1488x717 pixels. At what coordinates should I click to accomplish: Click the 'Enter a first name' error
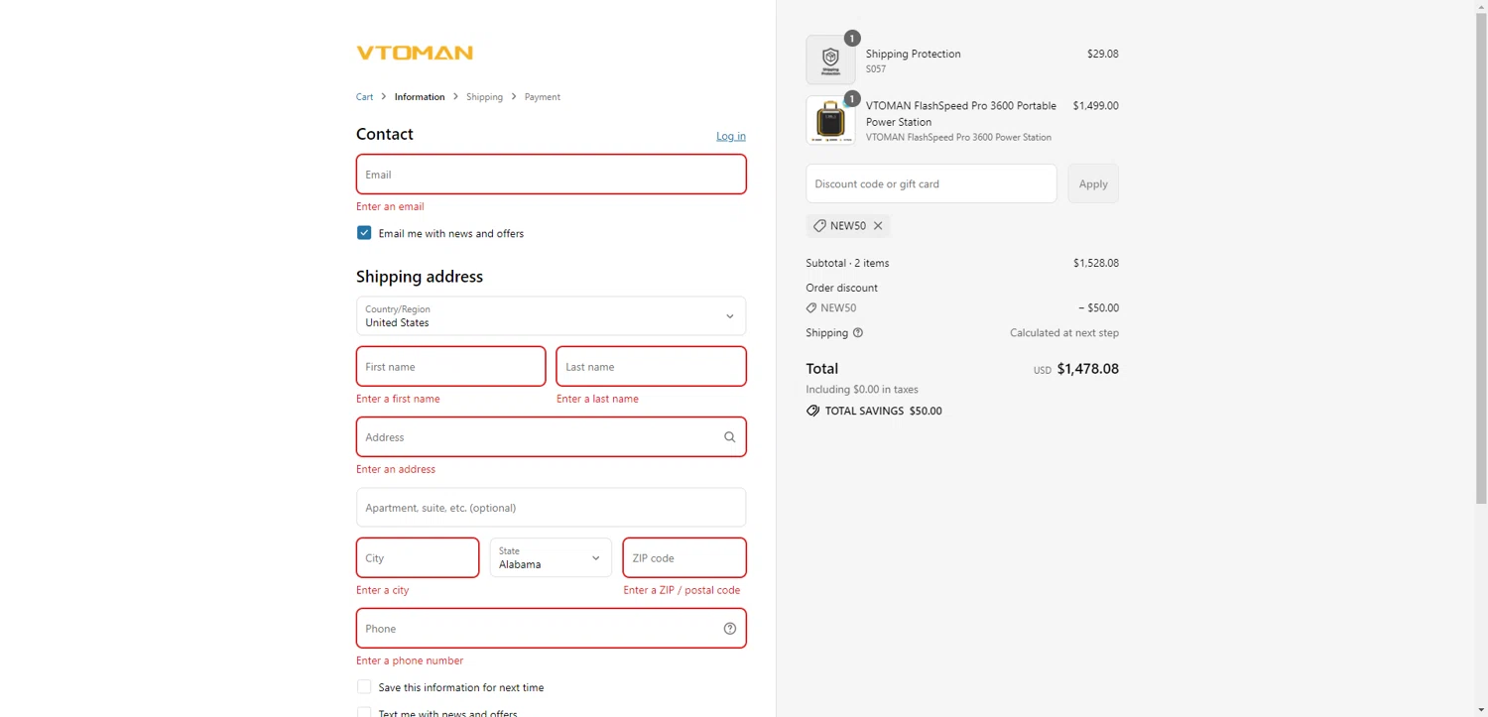pos(398,399)
